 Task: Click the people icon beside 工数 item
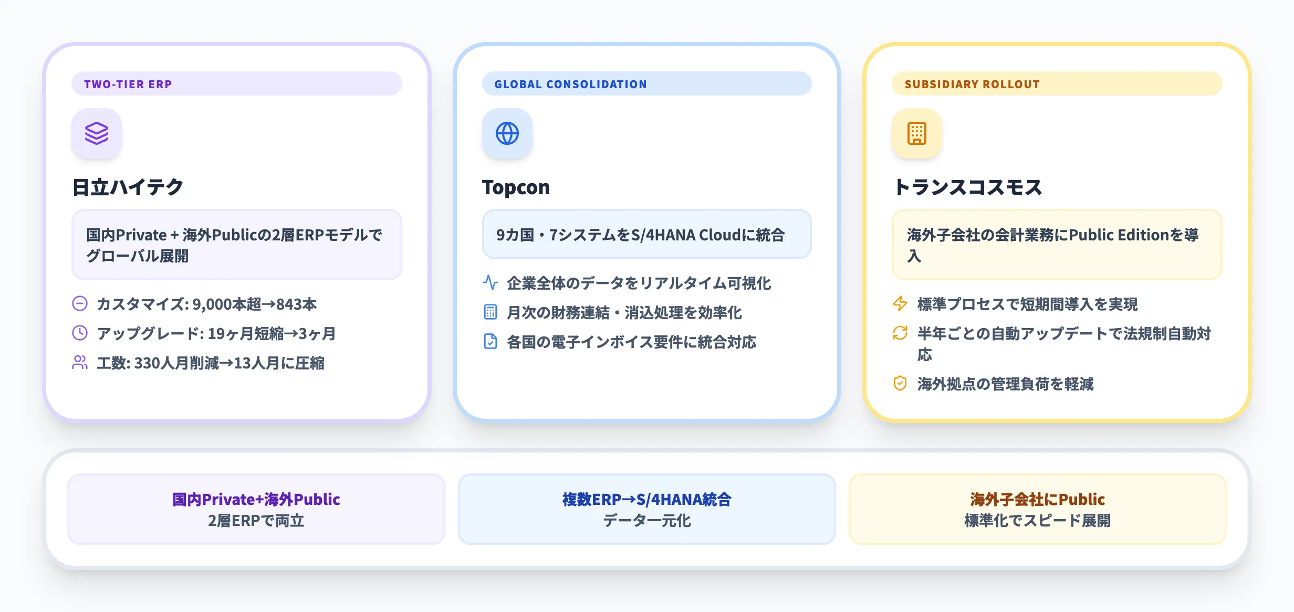[80, 362]
